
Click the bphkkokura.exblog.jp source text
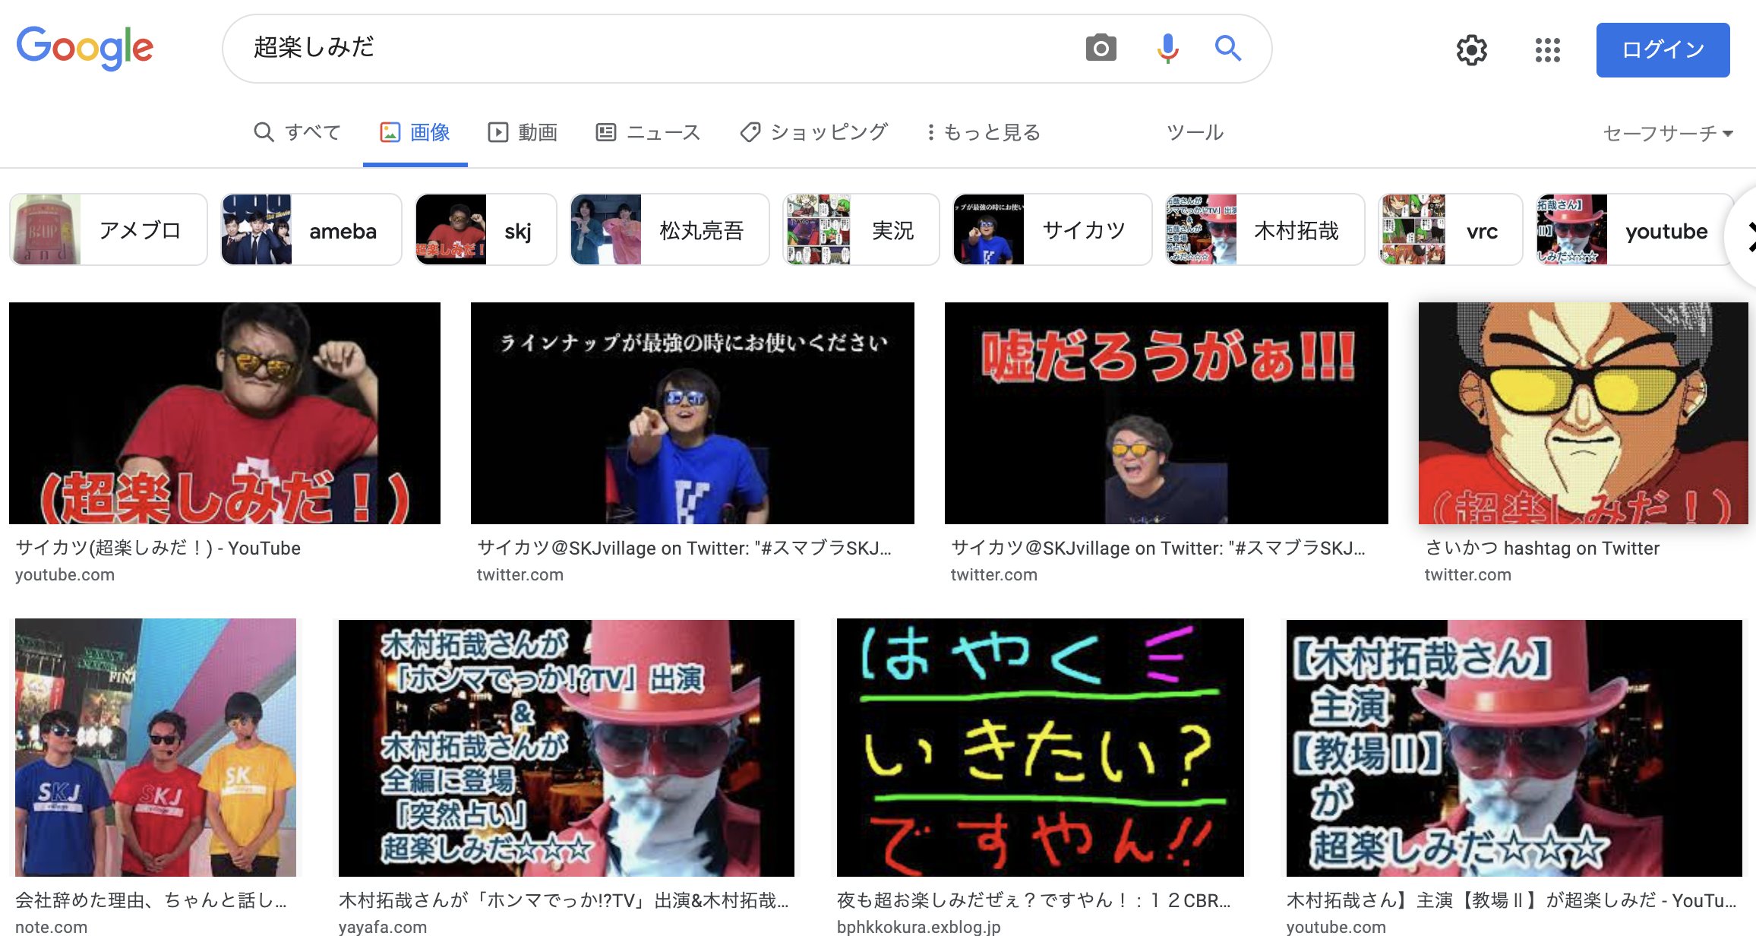(x=919, y=927)
